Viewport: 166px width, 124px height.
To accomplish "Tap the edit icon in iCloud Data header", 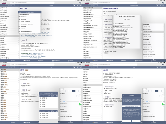I will 51,96.
